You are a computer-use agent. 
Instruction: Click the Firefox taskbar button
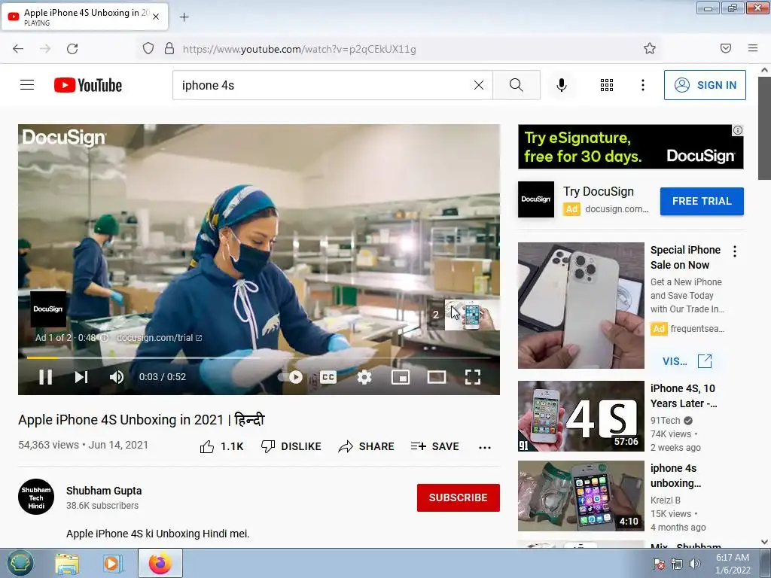click(160, 563)
